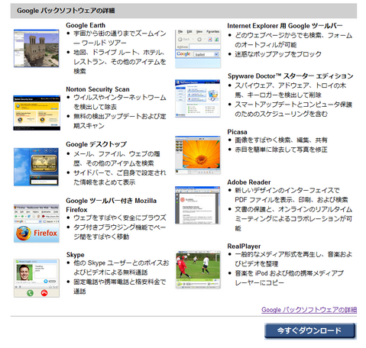366x348 pixels.
Task: Click the Picasa heading text
Action: (x=237, y=132)
